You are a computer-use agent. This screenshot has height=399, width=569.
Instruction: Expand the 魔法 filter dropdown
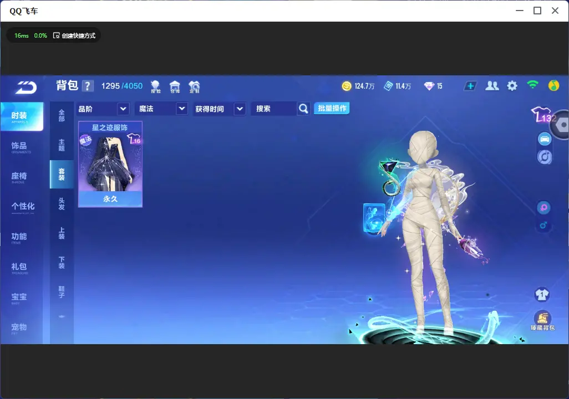tap(161, 109)
